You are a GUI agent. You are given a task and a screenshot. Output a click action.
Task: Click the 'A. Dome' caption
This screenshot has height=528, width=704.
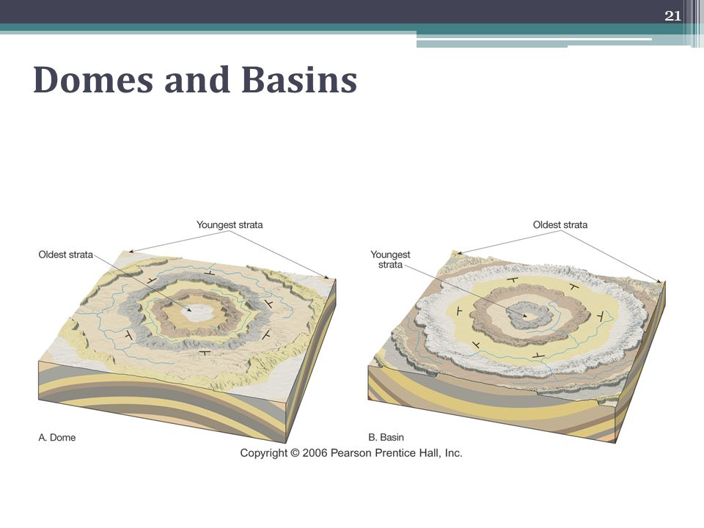tap(57, 437)
